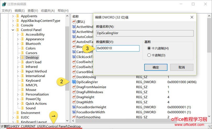This screenshot has height=129, width=212.
Task: Click the MMCPL folder icon
Action: 23,85
